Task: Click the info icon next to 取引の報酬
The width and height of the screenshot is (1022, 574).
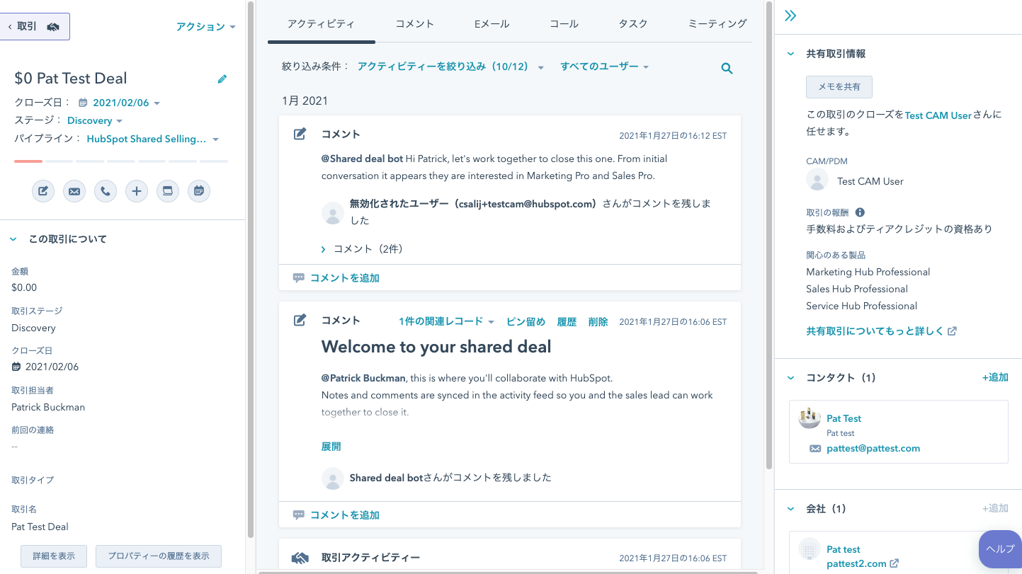Action: tap(860, 212)
